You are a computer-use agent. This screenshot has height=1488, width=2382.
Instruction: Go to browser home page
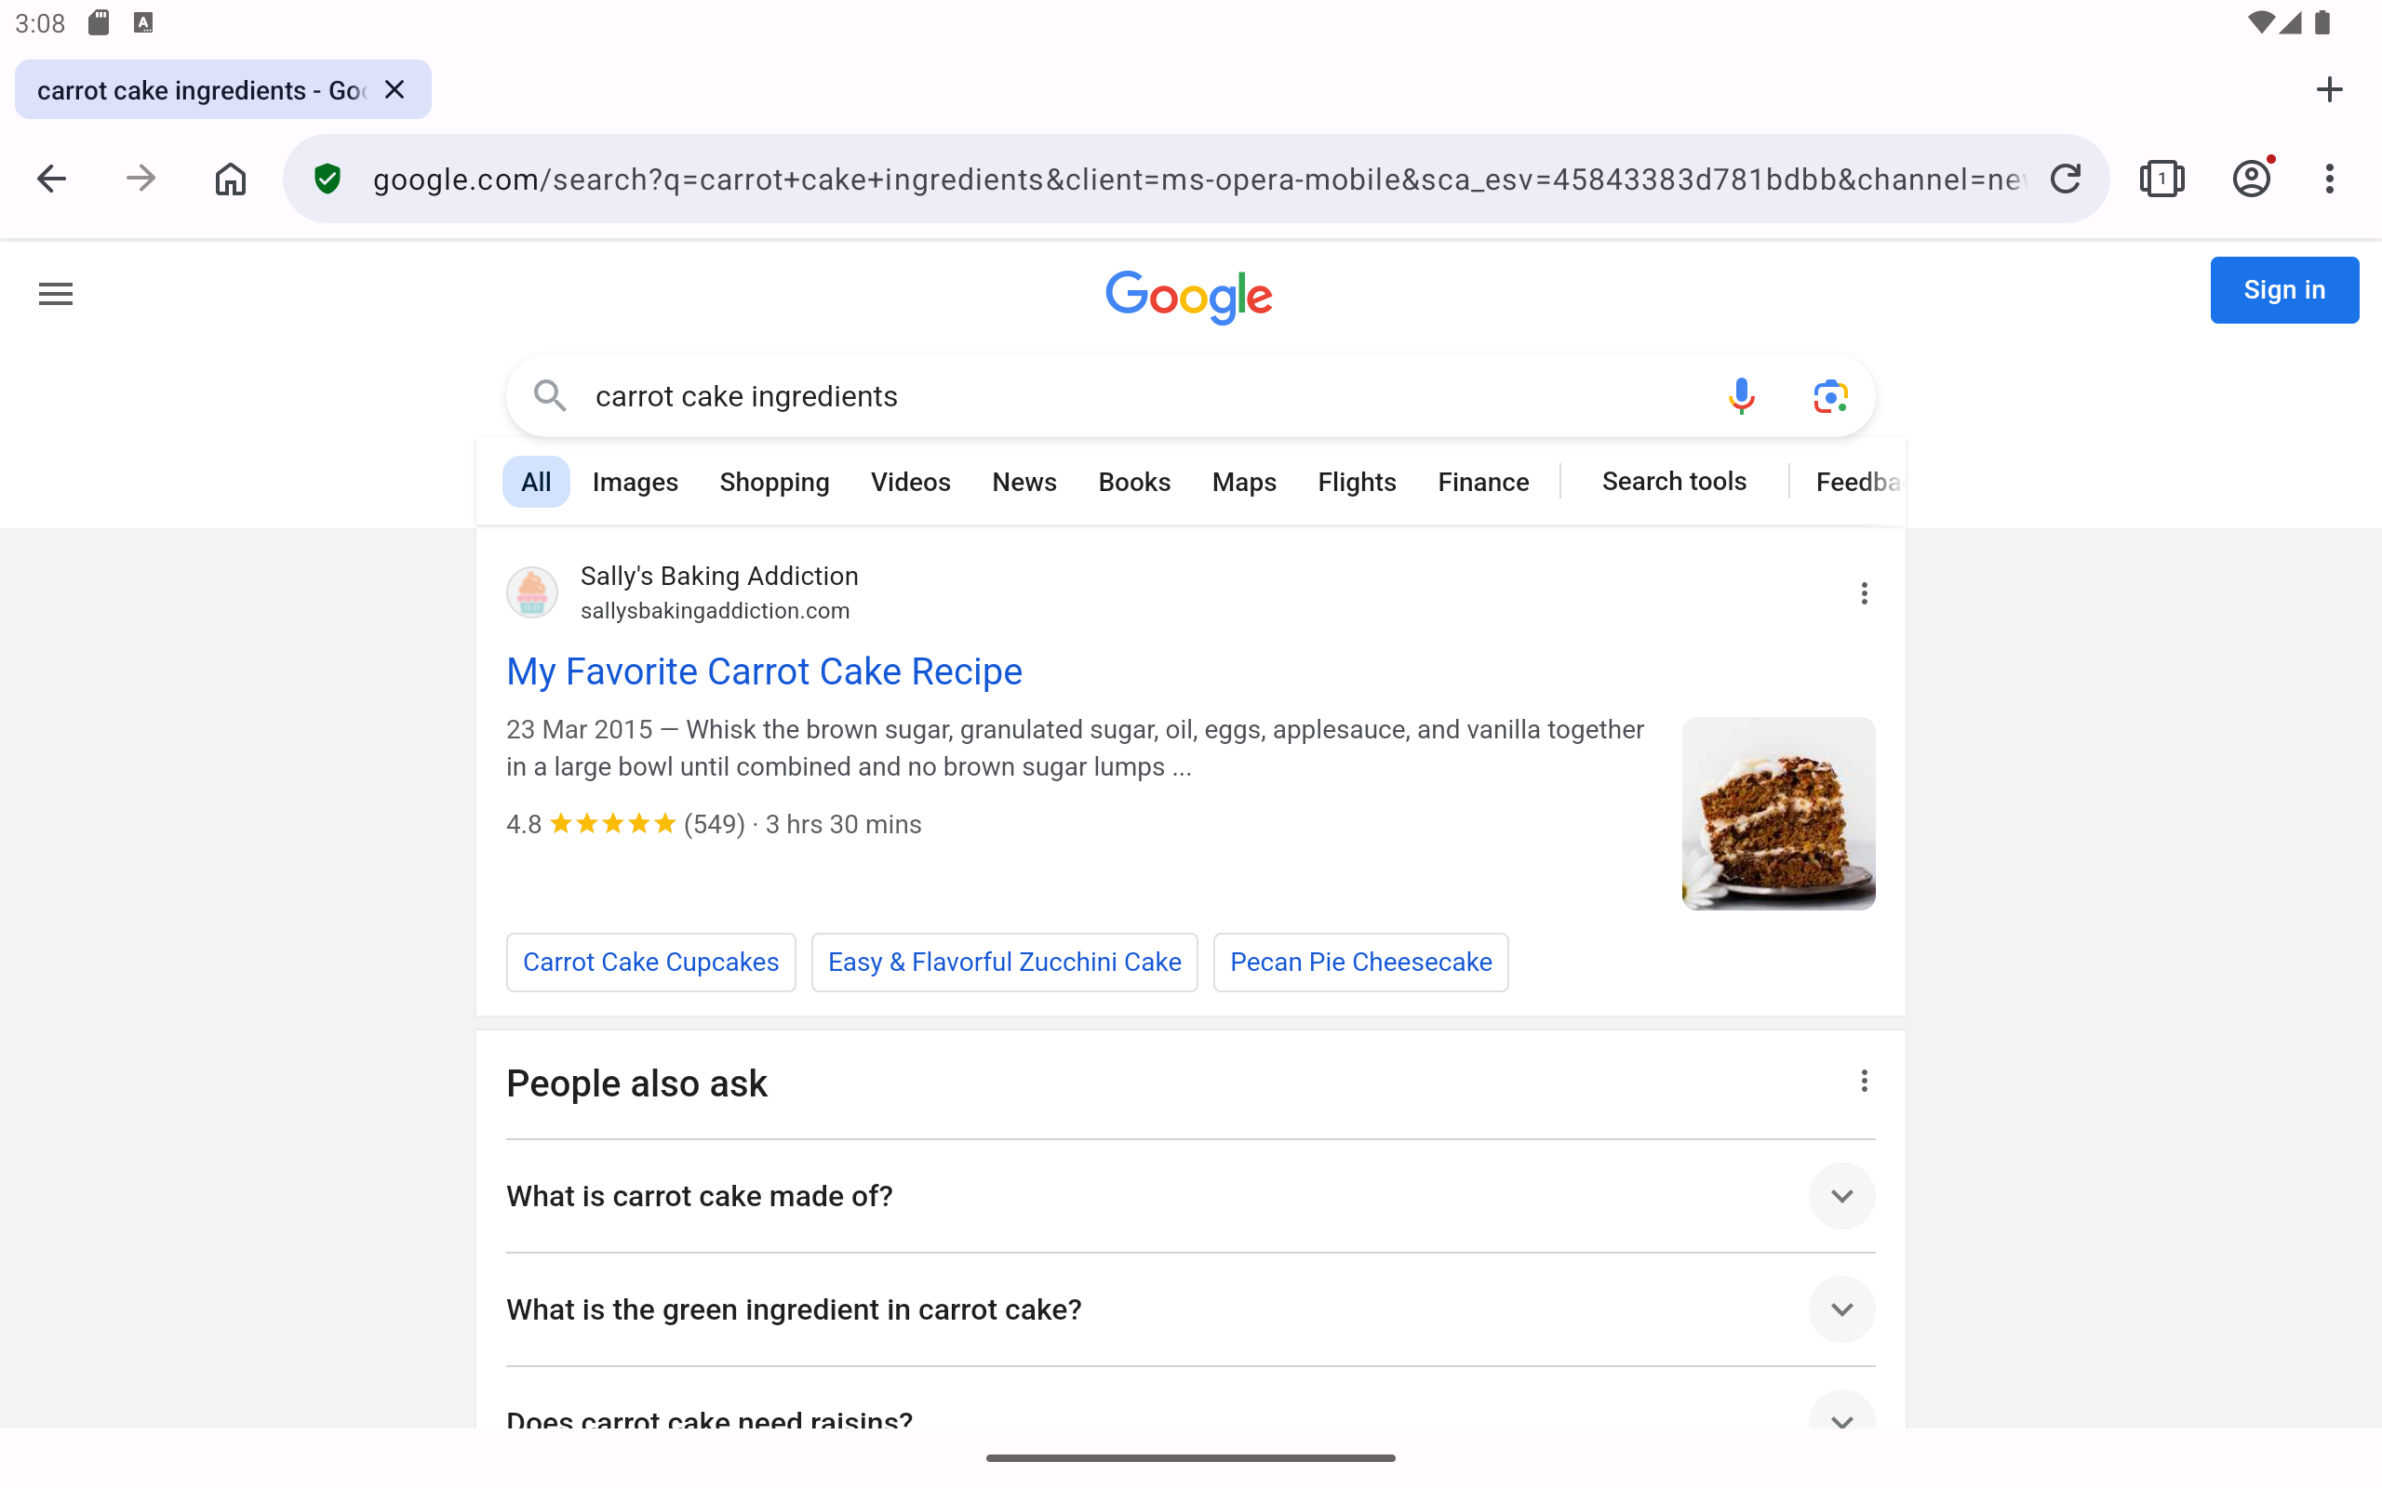click(x=231, y=179)
